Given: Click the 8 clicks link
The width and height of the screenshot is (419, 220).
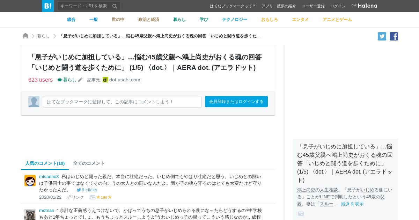Looking at the screenshot, I should tap(89, 190).
